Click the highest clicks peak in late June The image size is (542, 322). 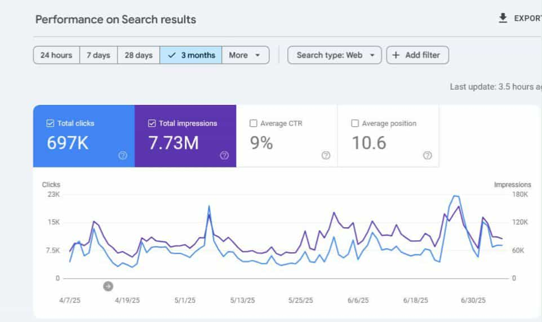point(455,196)
